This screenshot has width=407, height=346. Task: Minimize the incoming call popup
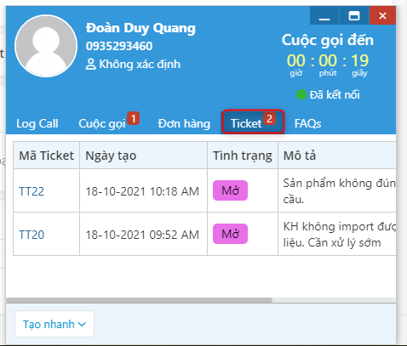point(324,15)
